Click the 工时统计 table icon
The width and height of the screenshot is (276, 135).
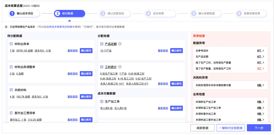click(x=102, y=67)
